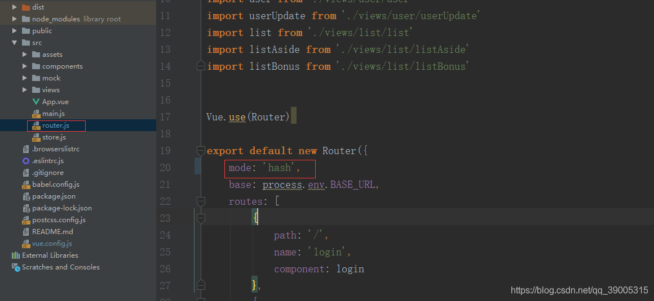
Task: Click the JS icon beside main.js
Action: (36, 114)
